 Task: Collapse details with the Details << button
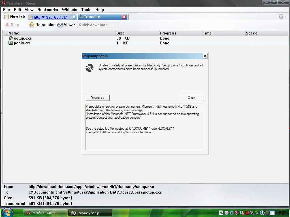[97, 98]
